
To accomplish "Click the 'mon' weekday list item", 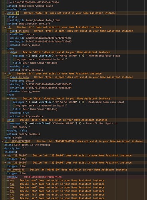I will 12,180.
